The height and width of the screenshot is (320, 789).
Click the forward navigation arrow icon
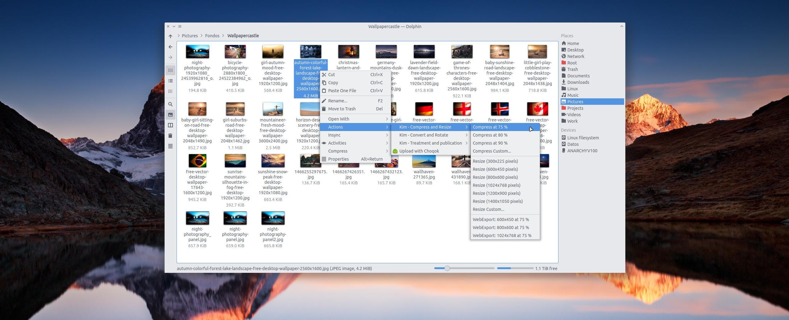pyautogui.click(x=170, y=57)
